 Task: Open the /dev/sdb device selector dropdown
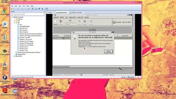(122, 22)
